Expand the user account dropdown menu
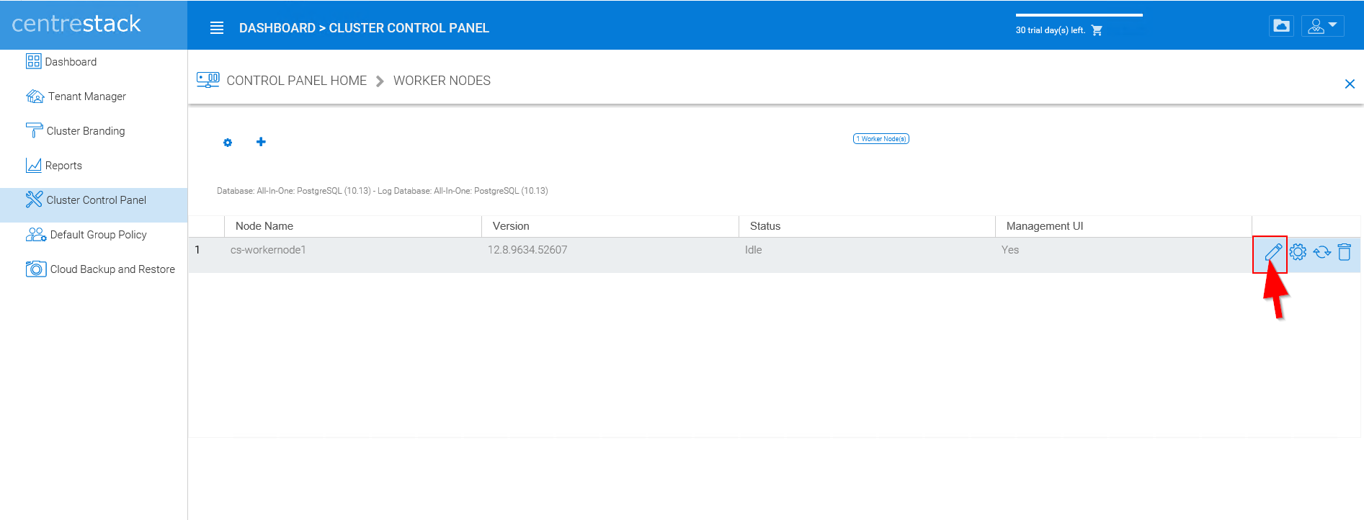Screen dimensions: 1364x520 pyautogui.click(x=1322, y=26)
